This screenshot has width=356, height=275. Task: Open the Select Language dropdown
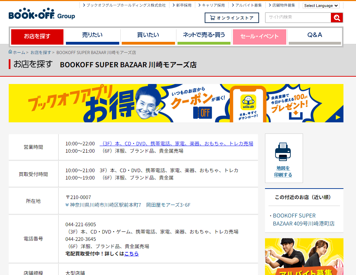(320, 5)
